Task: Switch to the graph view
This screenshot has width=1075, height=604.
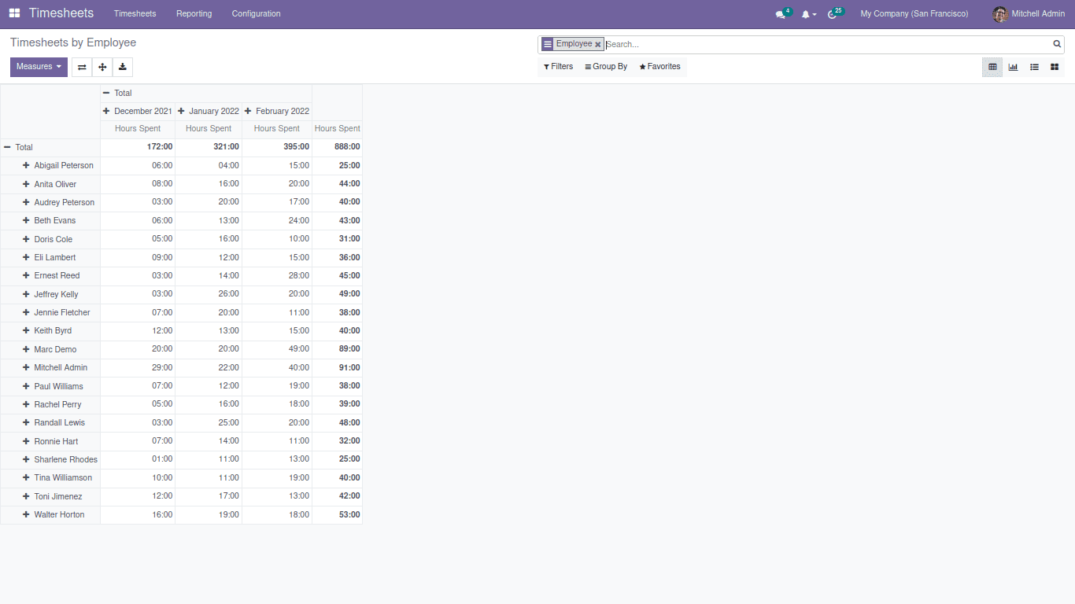Action: point(1013,68)
